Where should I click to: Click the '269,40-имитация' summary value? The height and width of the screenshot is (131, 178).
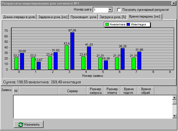tap(66, 82)
